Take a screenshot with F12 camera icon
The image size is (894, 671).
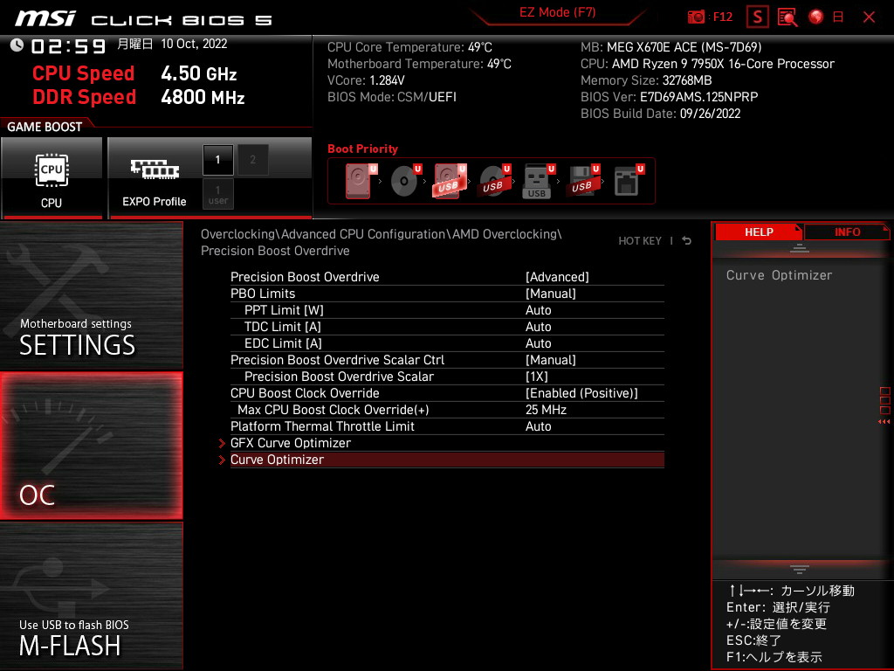coord(696,17)
